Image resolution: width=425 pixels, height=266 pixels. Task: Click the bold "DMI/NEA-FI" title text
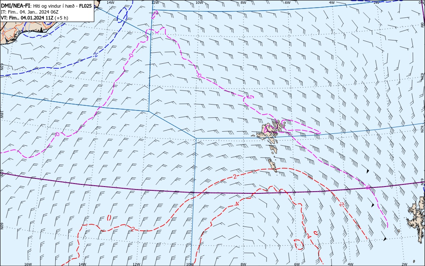[x=16, y=6]
